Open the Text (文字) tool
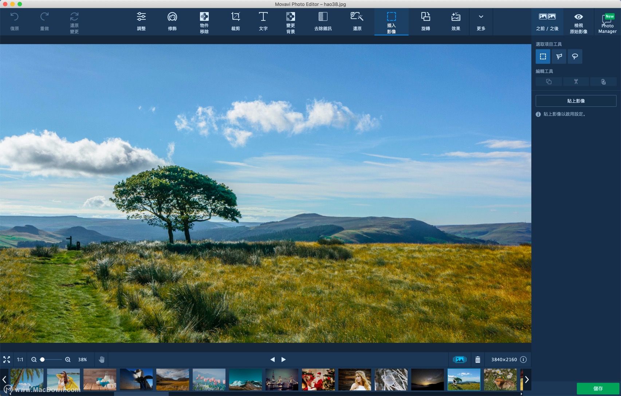The height and width of the screenshot is (396, 621). [263, 21]
